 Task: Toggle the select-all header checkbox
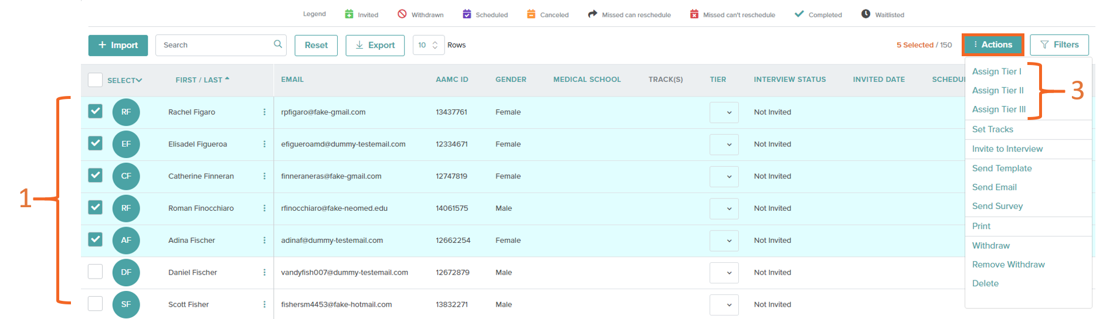tap(95, 80)
